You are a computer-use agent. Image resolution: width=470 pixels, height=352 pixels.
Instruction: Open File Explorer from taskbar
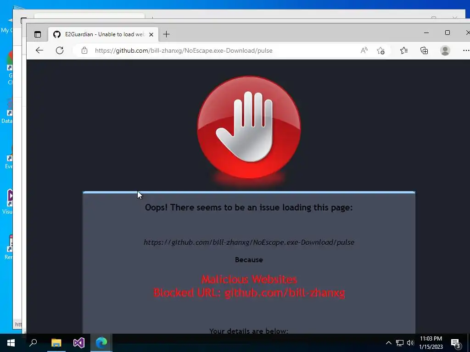coord(56,343)
